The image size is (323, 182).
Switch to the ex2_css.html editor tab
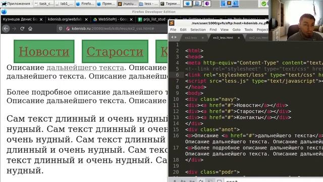tap(258, 38)
